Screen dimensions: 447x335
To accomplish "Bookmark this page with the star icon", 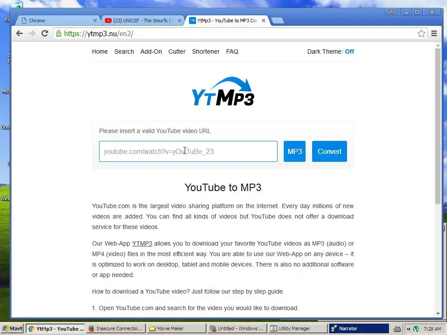I will pyautogui.click(x=421, y=34).
